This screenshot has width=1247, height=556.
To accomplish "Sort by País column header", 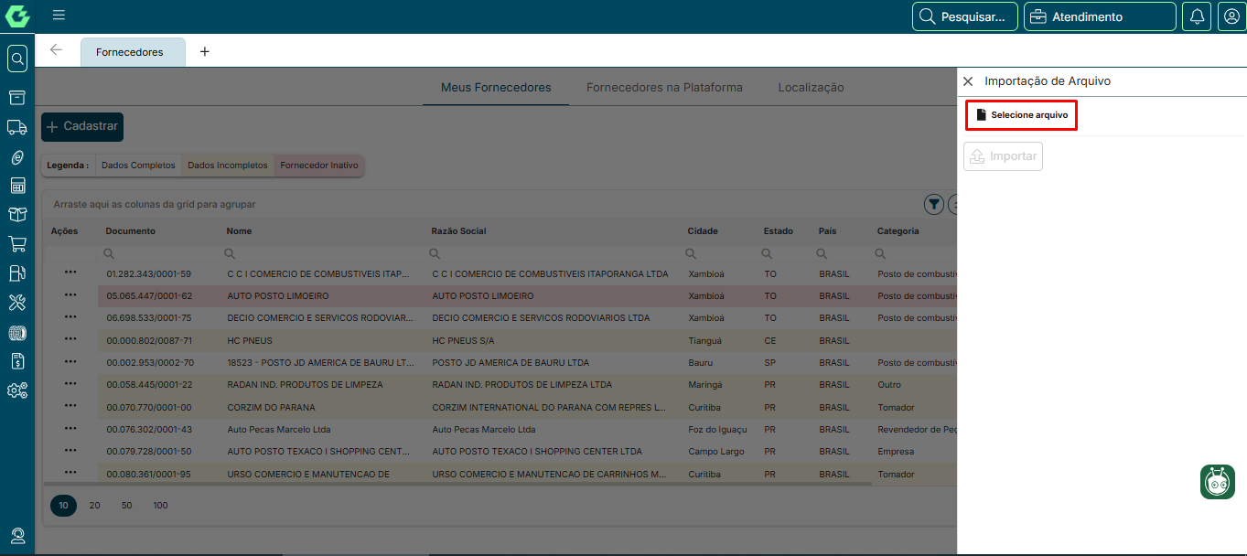I will click(x=827, y=231).
